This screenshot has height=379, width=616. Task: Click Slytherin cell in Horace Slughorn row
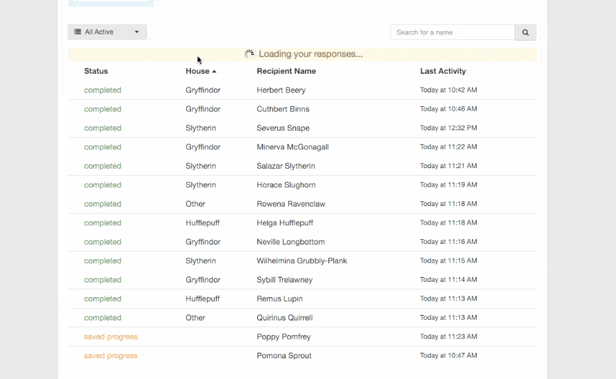tap(201, 185)
